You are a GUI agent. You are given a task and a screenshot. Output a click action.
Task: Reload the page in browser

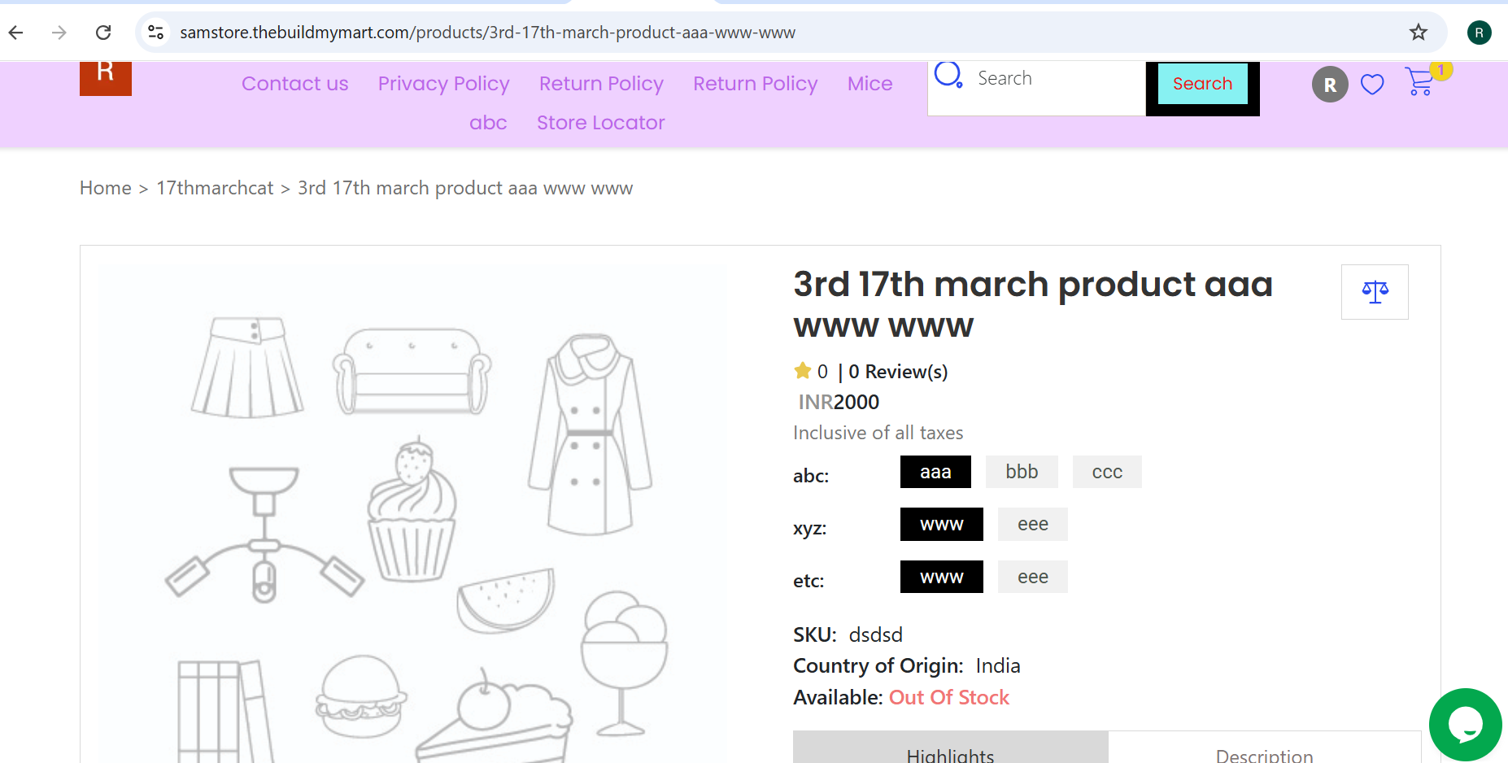pyautogui.click(x=103, y=33)
